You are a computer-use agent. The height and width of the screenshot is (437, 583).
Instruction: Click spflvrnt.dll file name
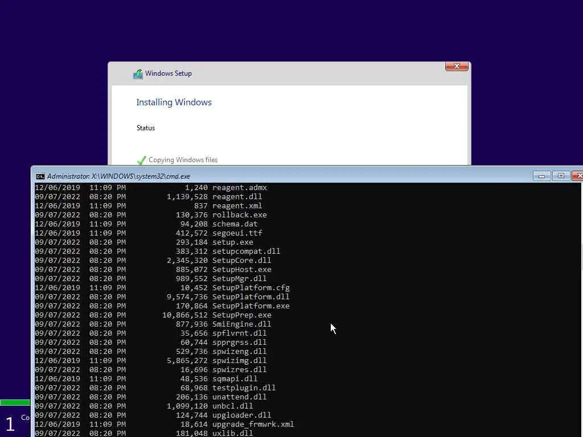click(240, 333)
